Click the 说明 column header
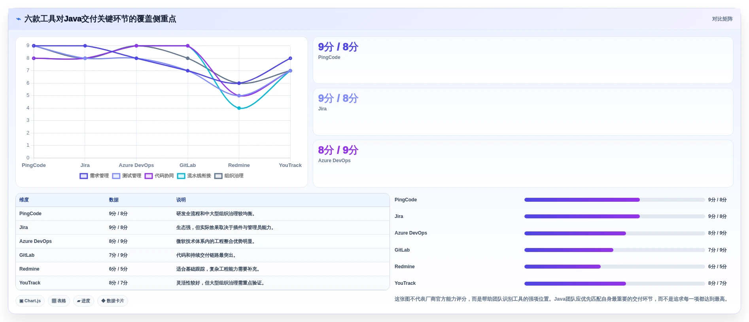This screenshot has width=749, height=322. [181, 200]
